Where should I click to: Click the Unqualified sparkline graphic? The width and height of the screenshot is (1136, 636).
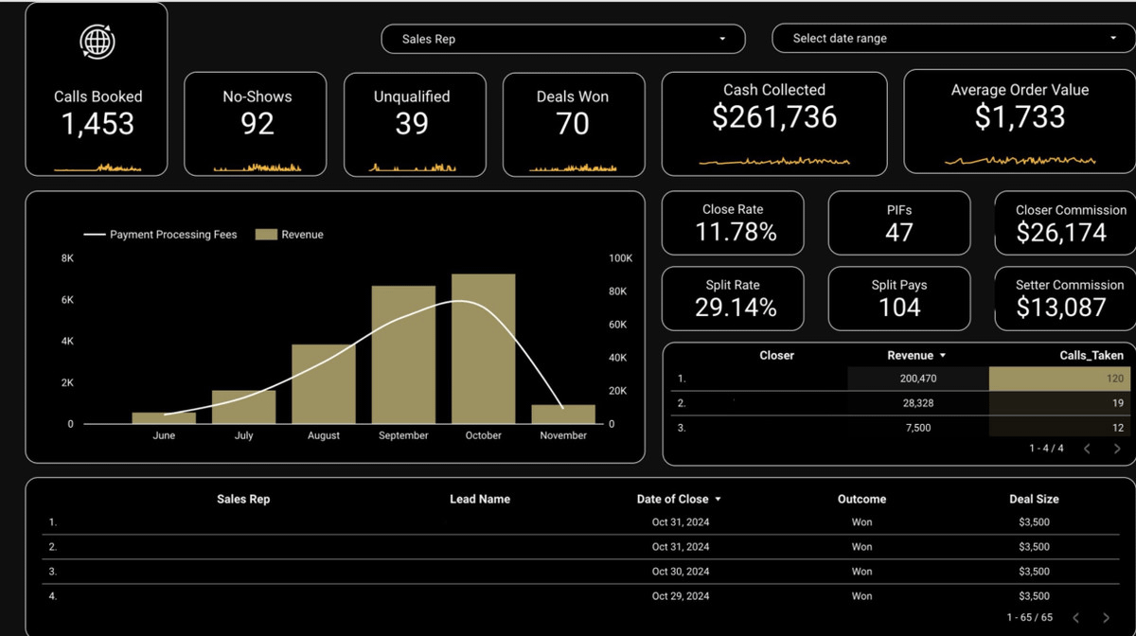pyautogui.click(x=414, y=166)
